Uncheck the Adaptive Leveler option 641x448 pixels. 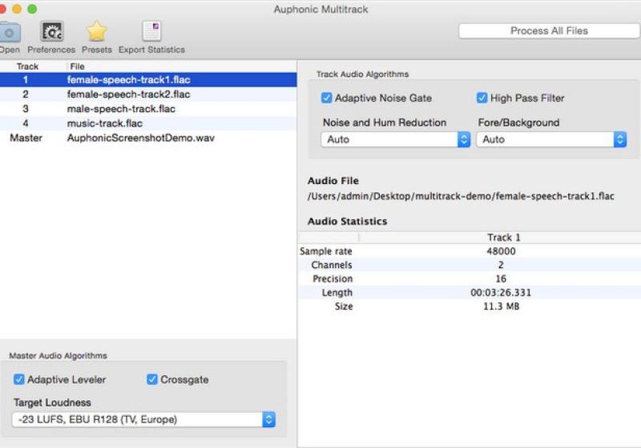(x=19, y=379)
